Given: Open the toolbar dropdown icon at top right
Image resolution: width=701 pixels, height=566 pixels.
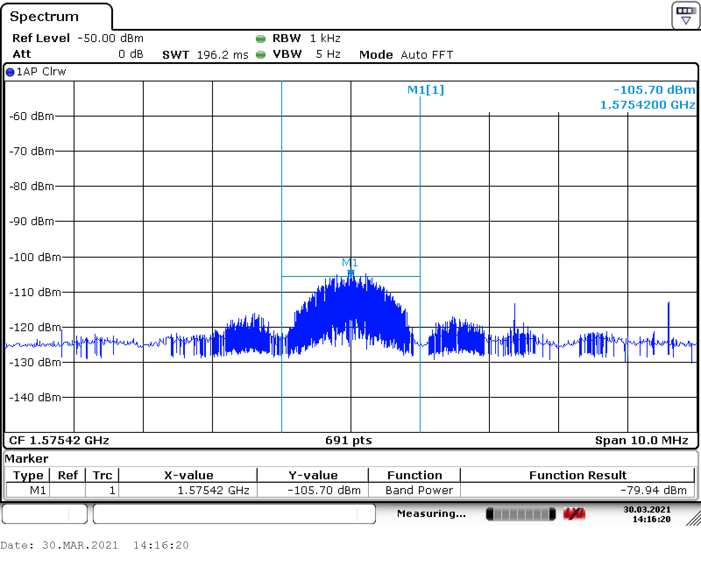Looking at the screenshot, I should click(x=685, y=16).
